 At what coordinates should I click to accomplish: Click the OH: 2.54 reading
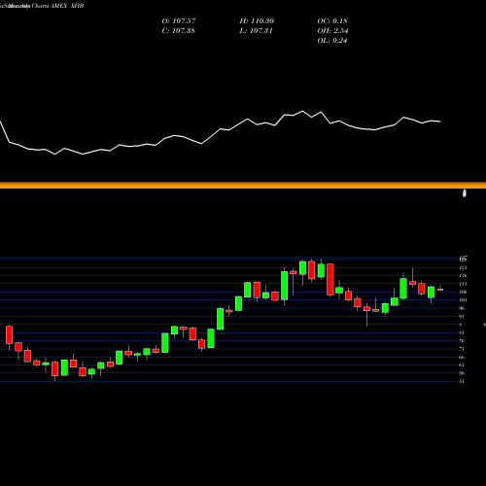(332, 31)
